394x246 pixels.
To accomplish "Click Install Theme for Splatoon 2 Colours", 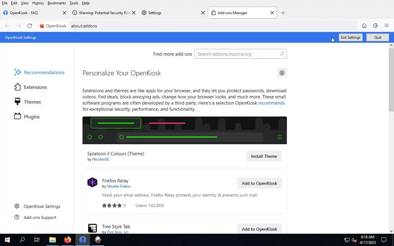I will click(x=264, y=156).
